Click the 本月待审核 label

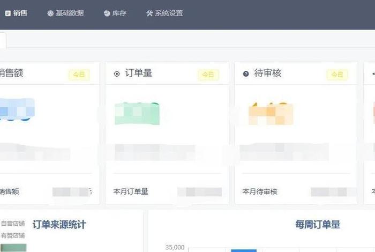(260, 191)
